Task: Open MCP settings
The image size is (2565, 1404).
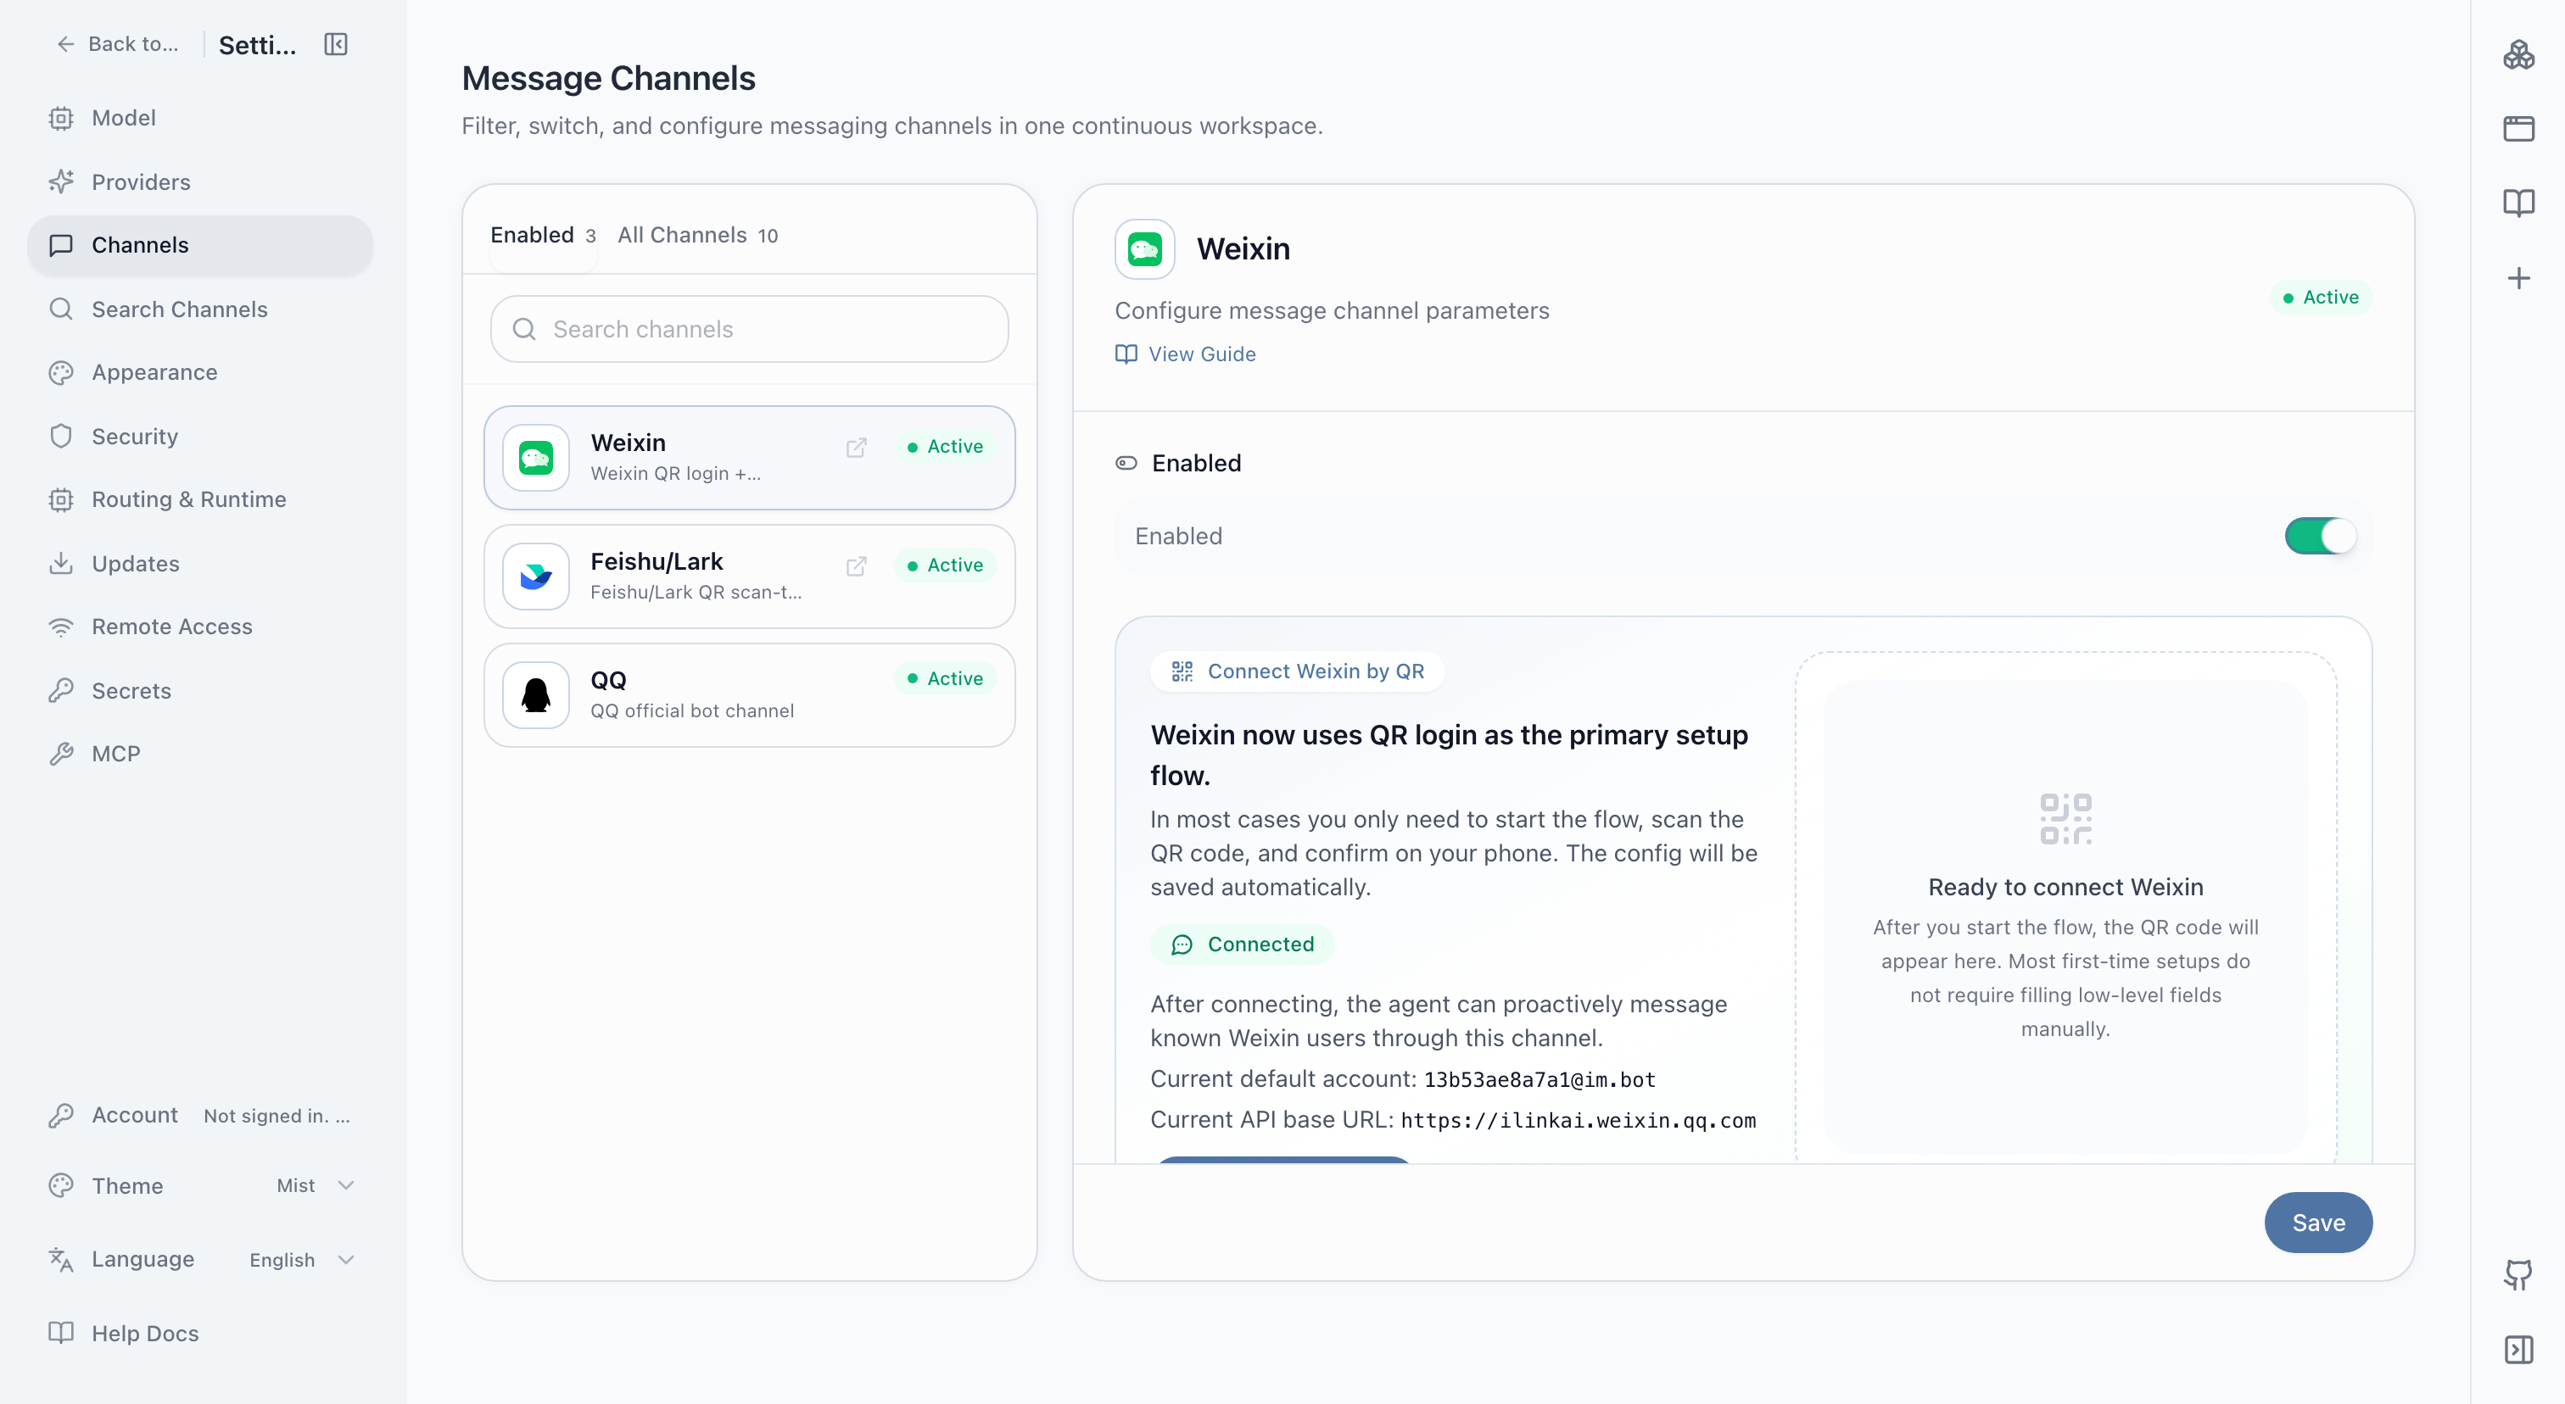Action: 200,753
